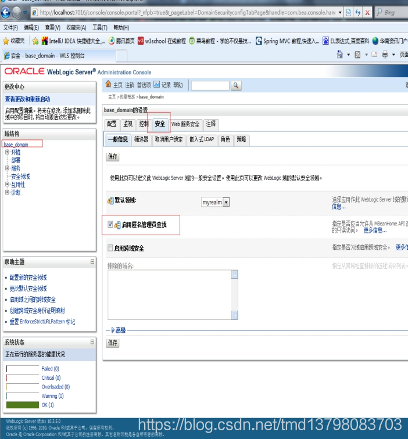Click the address bar URL field
408x439 pixels.
click(x=184, y=12)
